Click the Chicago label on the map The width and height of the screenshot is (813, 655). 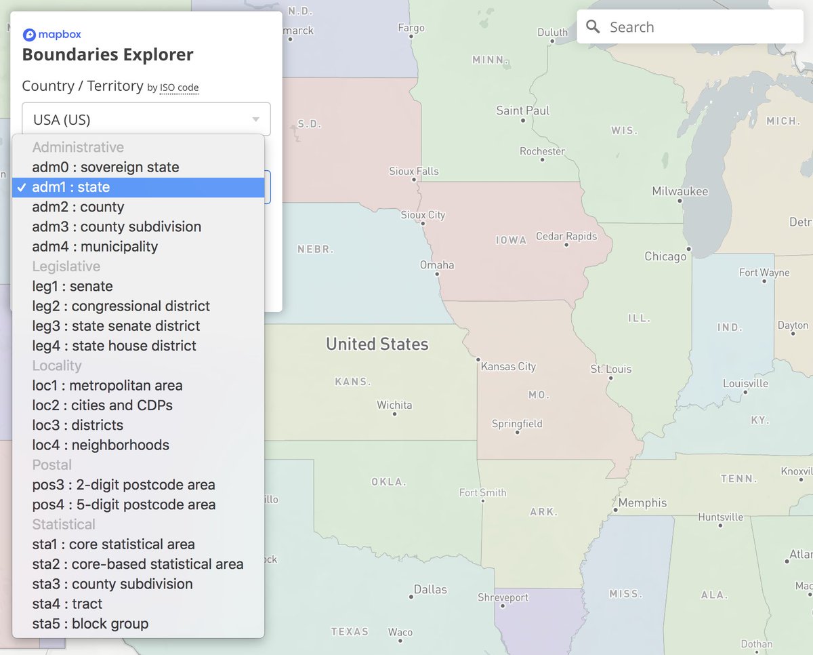[x=665, y=256]
